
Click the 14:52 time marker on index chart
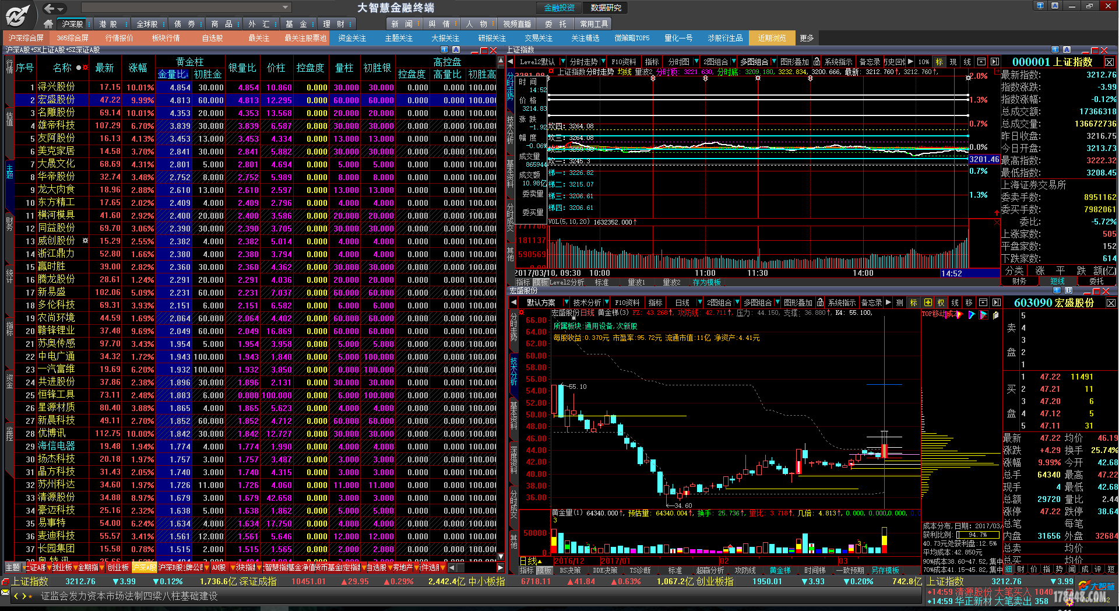tap(951, 273)
